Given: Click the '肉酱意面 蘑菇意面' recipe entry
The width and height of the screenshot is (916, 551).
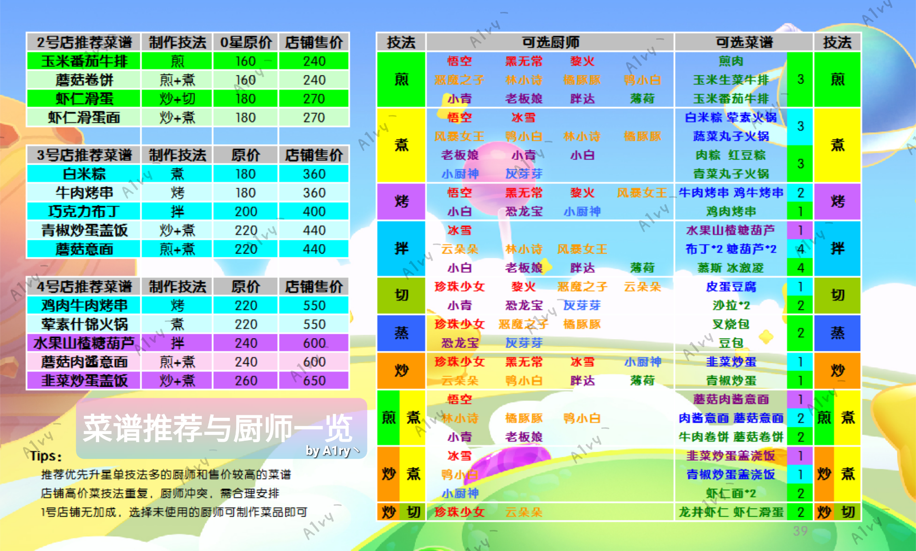Looking at the screenshot, I should point(731,418).
